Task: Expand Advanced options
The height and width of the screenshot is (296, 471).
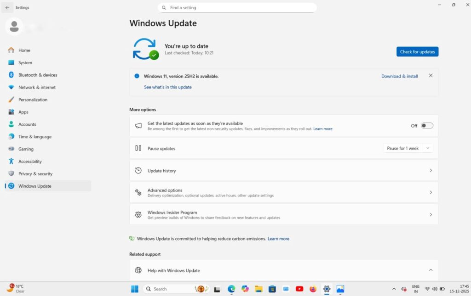Action: (284, 192)
